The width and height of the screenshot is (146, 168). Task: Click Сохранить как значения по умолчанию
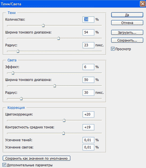(36, 158)
